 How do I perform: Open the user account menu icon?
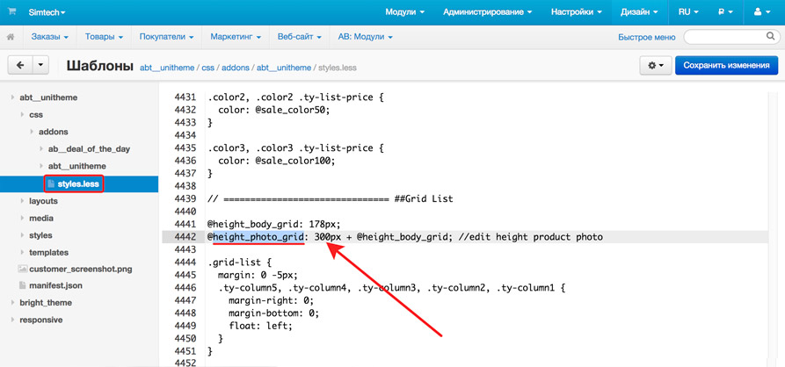point(763,13)
